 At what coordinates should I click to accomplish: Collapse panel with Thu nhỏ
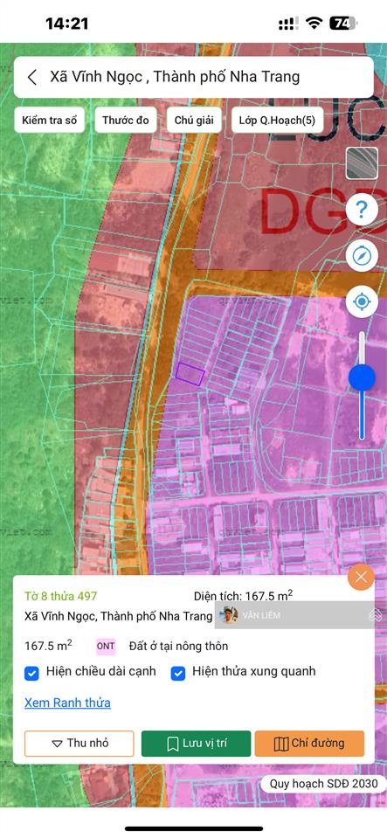(x=79, y=744)
